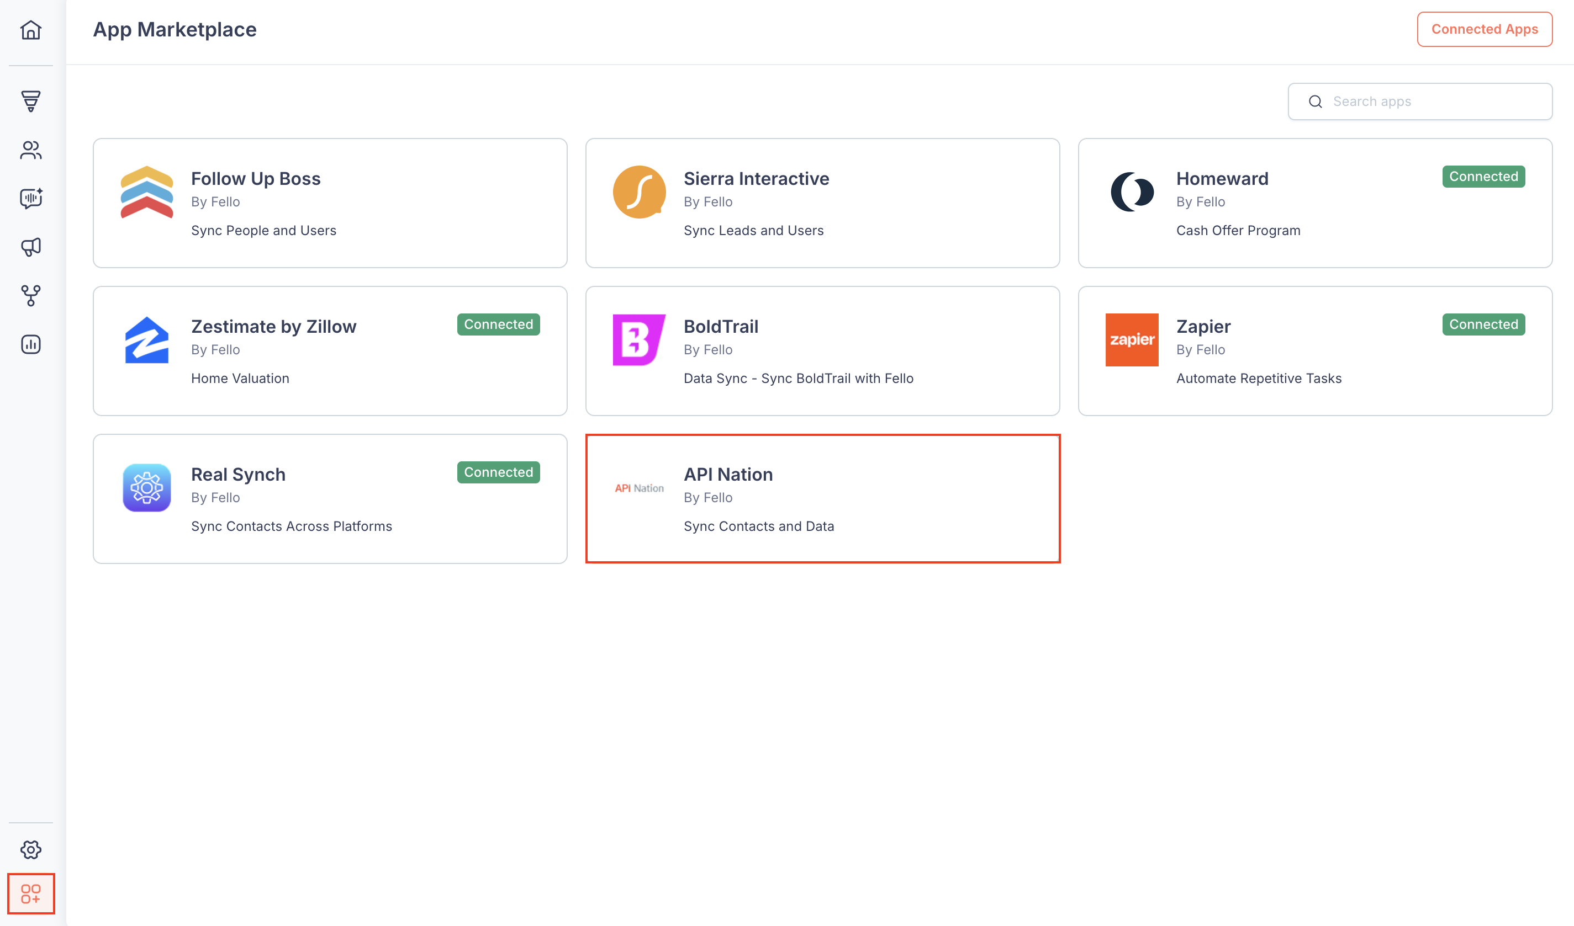Click Homeward's Connected badge
This screenshot has height=926, width=1574.
coord(1483,177)
